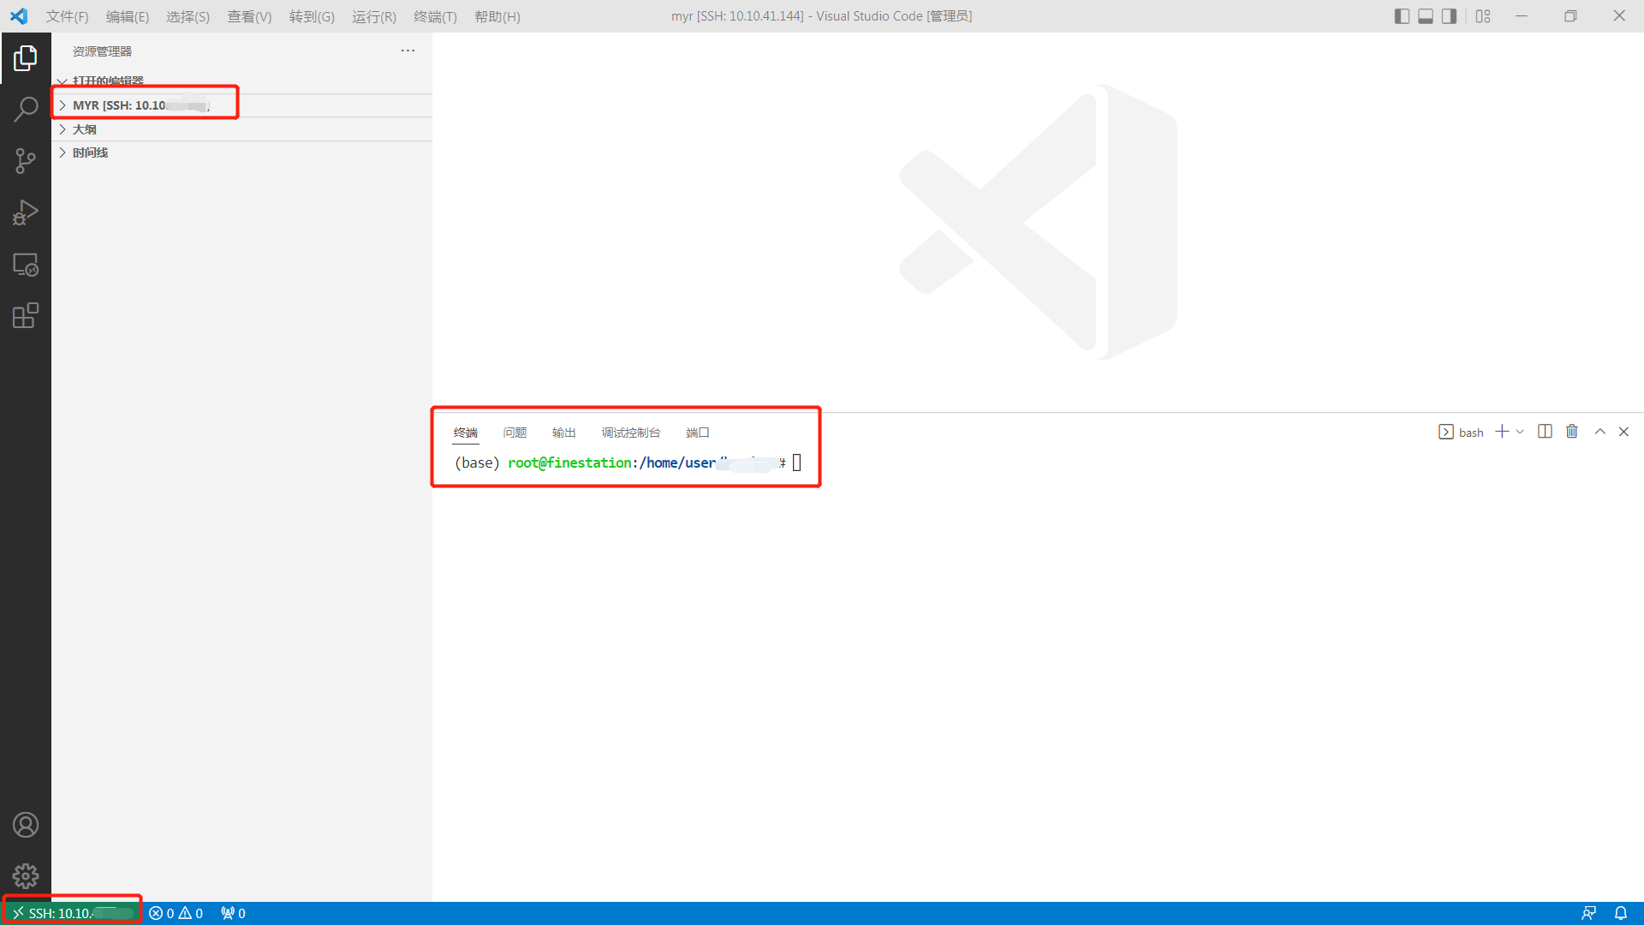Open the Search view

[x=26, y=110]
